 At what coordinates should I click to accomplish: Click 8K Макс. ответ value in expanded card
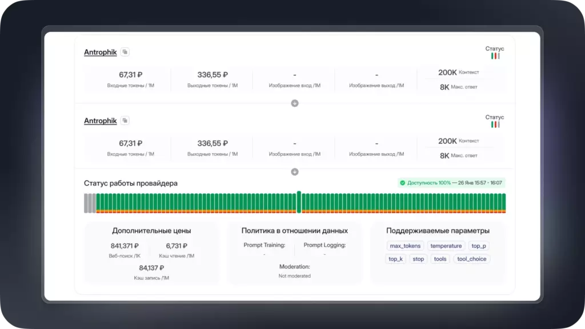459,155
